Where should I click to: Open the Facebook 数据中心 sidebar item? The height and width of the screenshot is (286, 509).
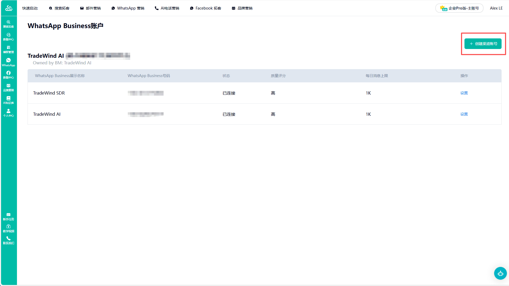coord(8,75)
